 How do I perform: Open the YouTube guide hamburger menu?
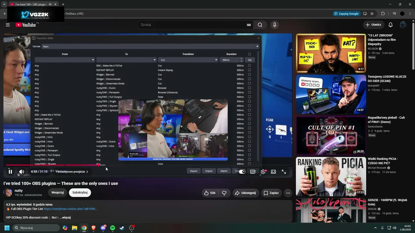(8, 25)
